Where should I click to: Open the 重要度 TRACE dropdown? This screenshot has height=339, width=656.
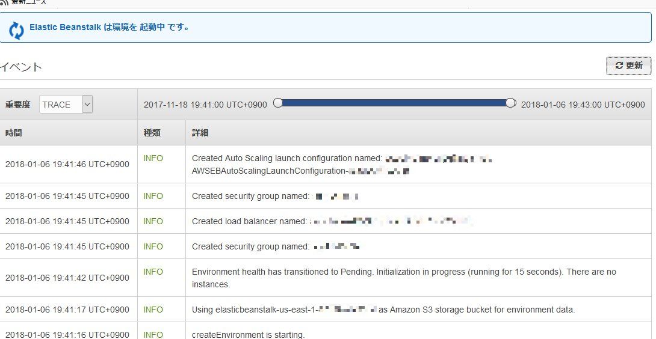66,105
